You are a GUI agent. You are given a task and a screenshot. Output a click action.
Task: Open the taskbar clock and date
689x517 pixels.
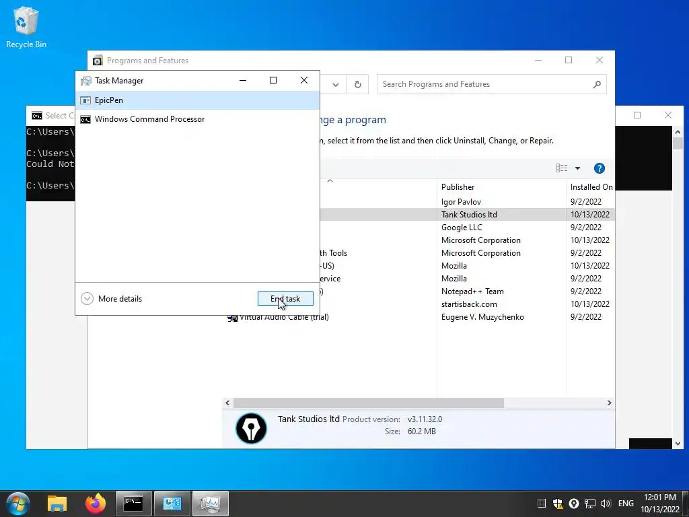coord(660,504)
